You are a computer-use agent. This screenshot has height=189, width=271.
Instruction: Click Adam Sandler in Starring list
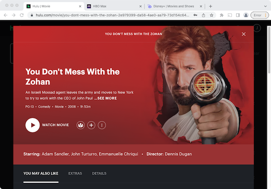[56, 154]
